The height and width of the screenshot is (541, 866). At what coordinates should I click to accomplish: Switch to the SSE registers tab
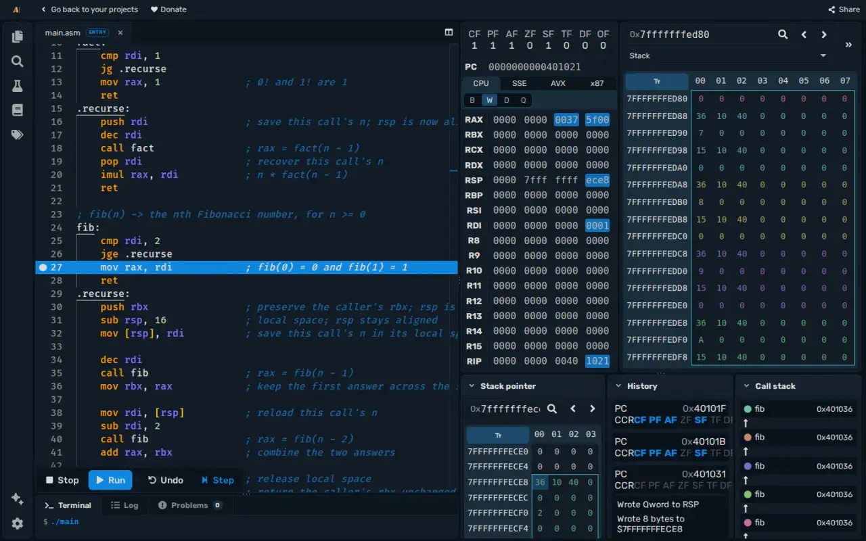pyautogui.click(x=519, y=83)
